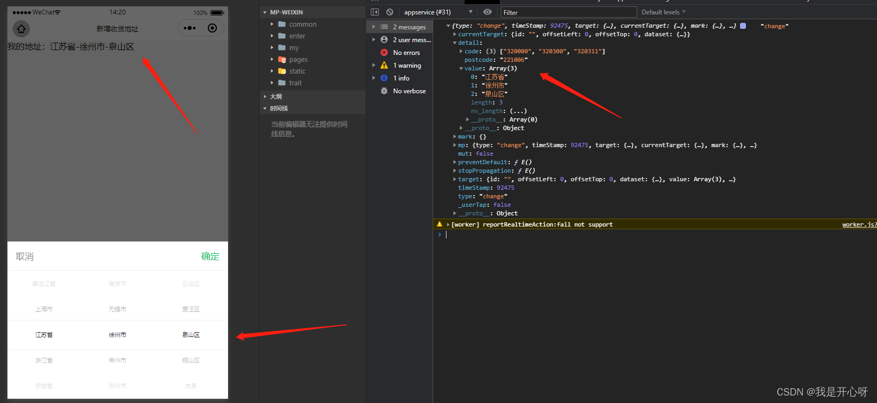The image size is (877, 403).
Task: Toggle the console sidebar panel icon
Action: 375,12
